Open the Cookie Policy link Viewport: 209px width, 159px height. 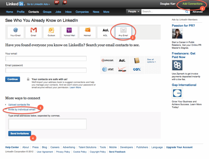pos(80,152)
